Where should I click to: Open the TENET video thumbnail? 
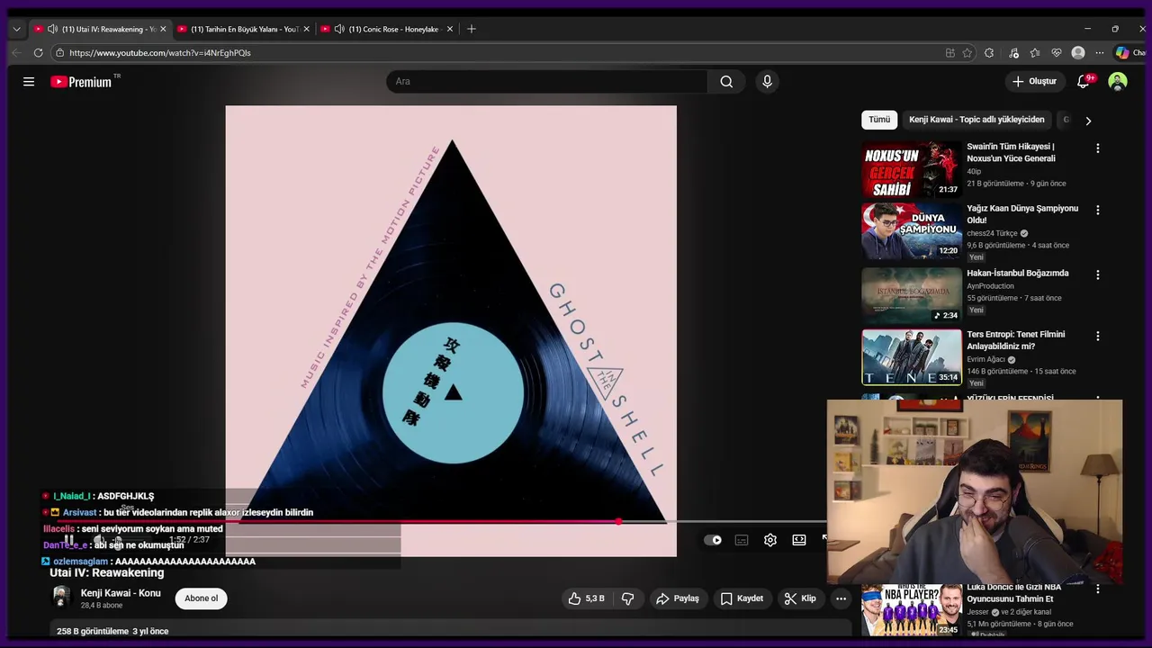click(x=912, y=356)
